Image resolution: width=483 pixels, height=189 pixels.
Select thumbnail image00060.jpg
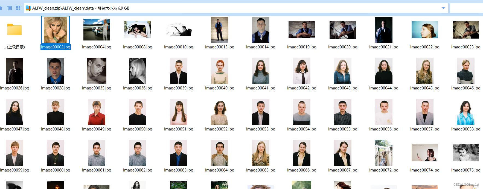56,153
